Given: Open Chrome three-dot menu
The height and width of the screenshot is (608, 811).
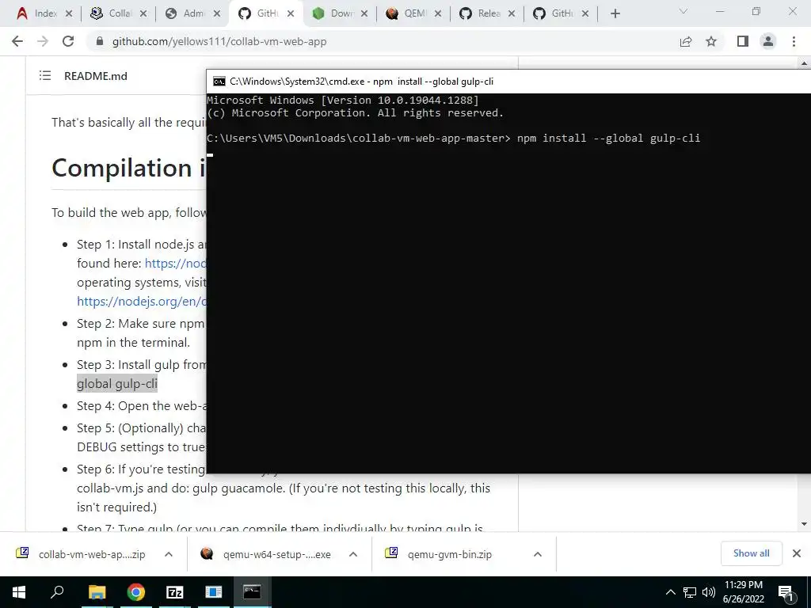Looking at the screenshot, I should tap(794, 41).
